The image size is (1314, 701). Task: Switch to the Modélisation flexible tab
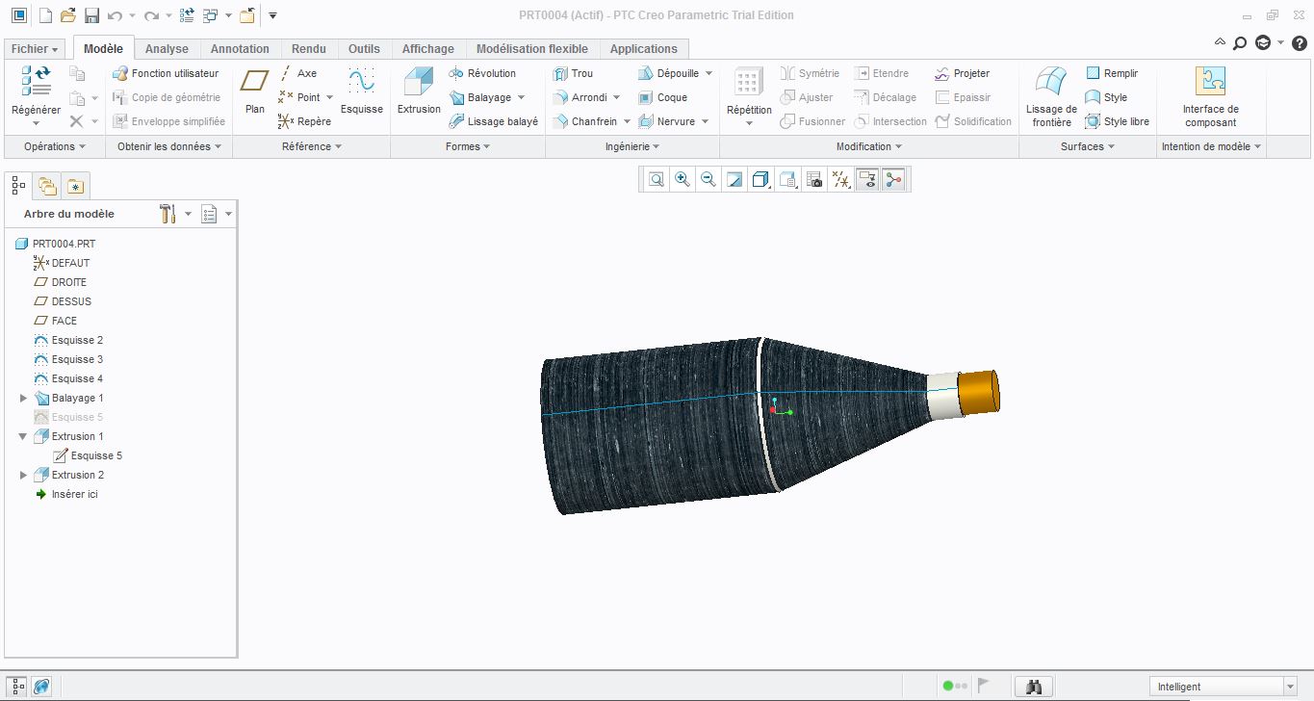(x=532, y=48)
